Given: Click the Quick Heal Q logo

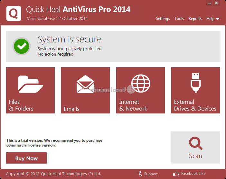Looking at the screenshot, I should [14, 13].
